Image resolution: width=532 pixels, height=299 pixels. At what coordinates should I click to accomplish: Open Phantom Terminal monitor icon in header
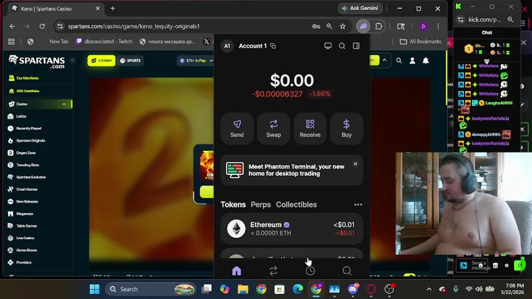click(328, 46)
